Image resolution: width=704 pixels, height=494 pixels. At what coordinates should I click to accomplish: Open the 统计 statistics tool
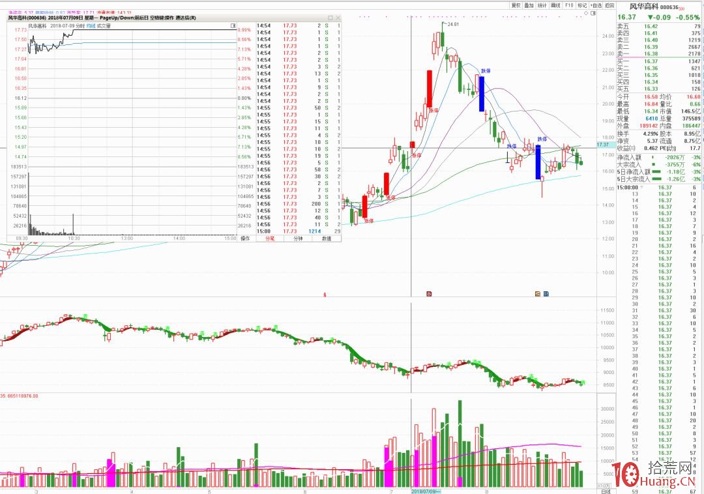tap(542, 5)
